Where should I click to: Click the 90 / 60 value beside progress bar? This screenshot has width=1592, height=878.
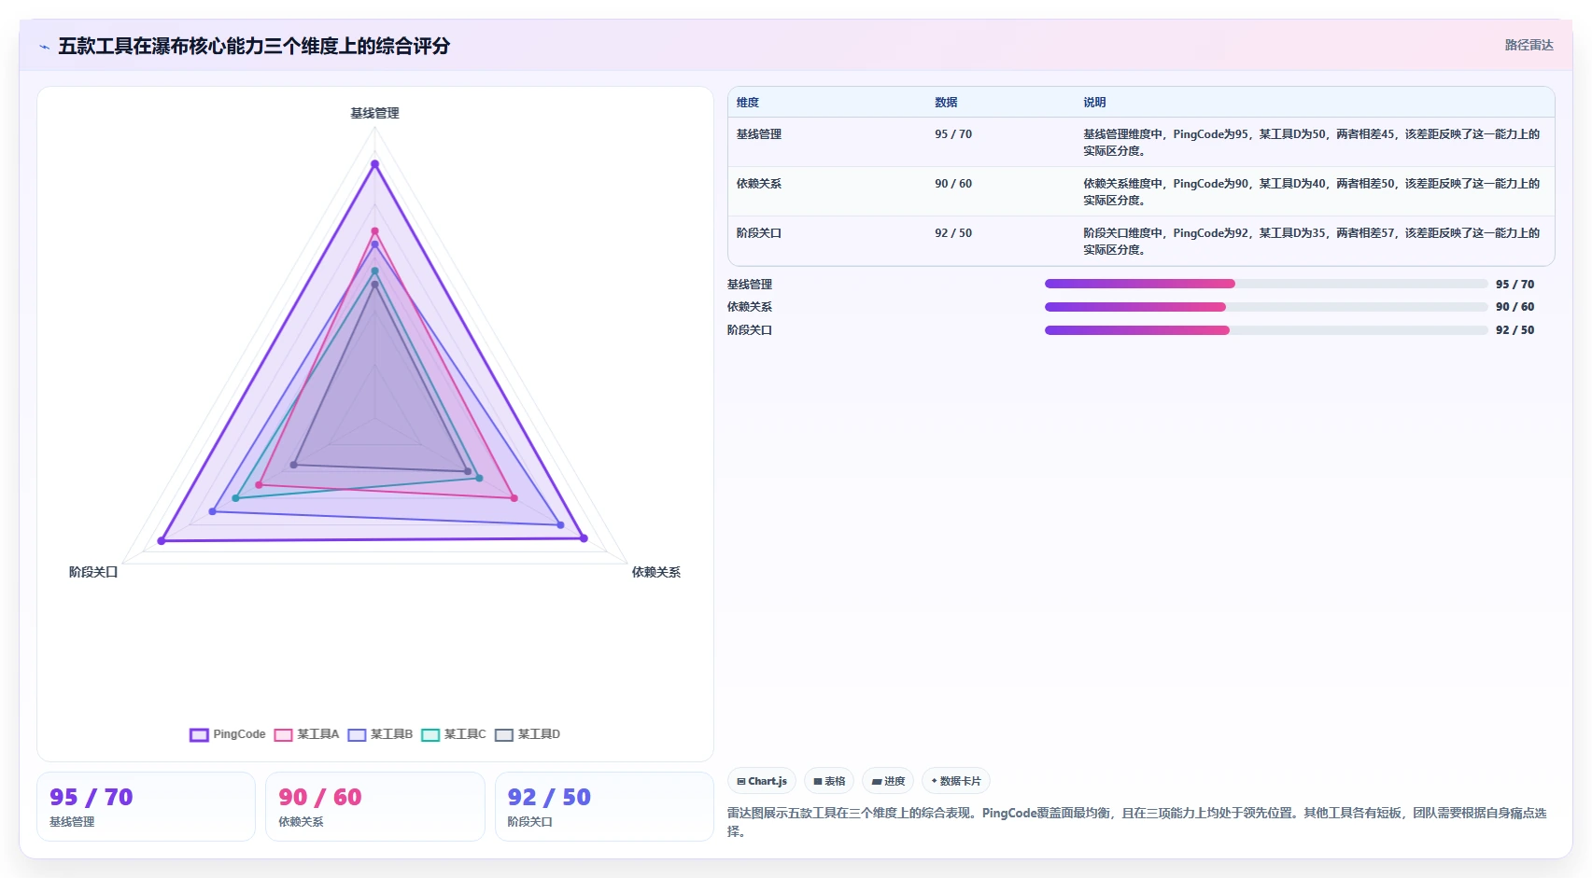click(x=1515, y=307)
